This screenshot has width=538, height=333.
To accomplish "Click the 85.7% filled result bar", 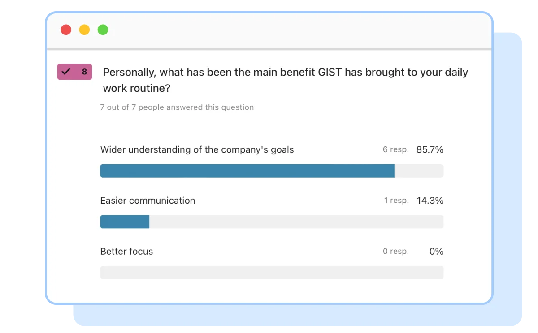I will click(247, 171).
